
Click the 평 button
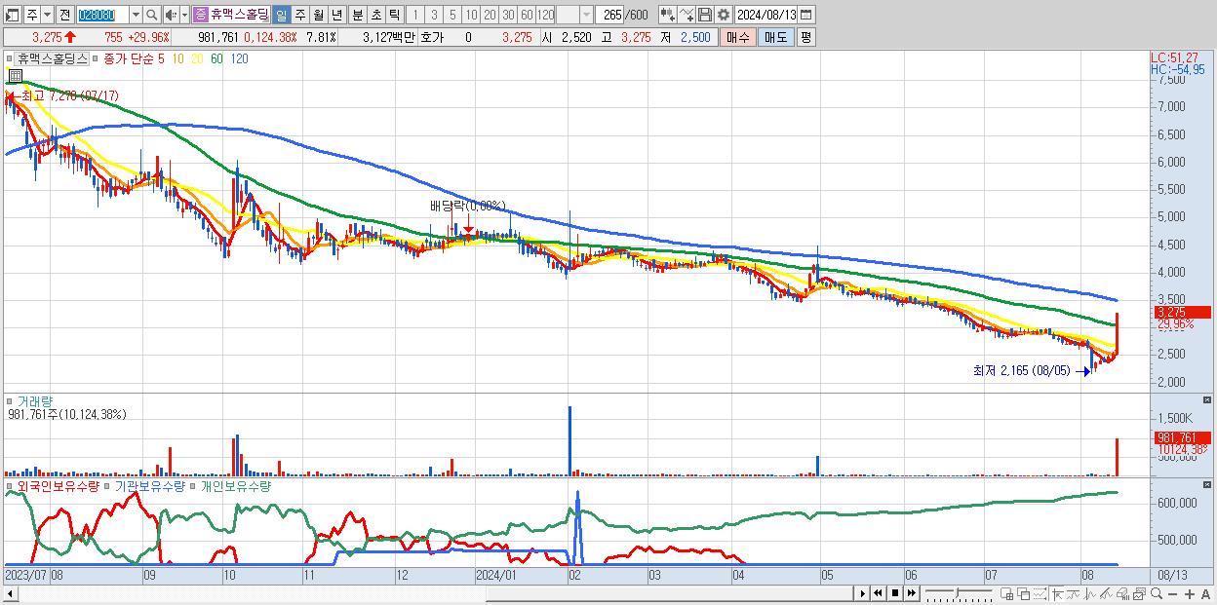(805, 37)
